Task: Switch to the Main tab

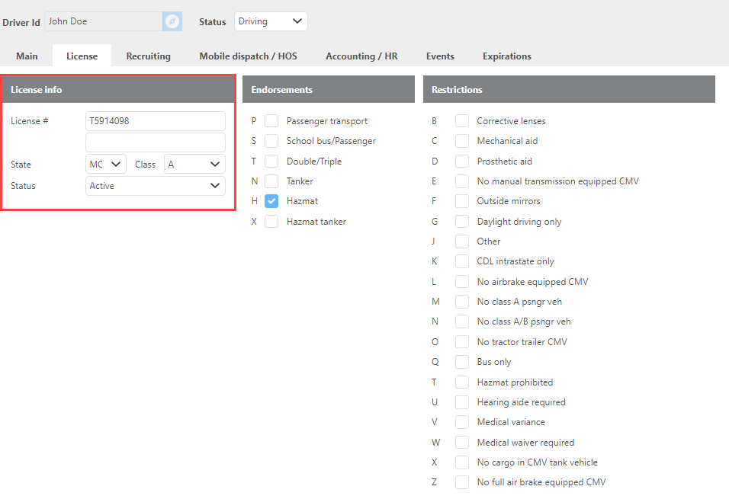Action: pos(27,56)
